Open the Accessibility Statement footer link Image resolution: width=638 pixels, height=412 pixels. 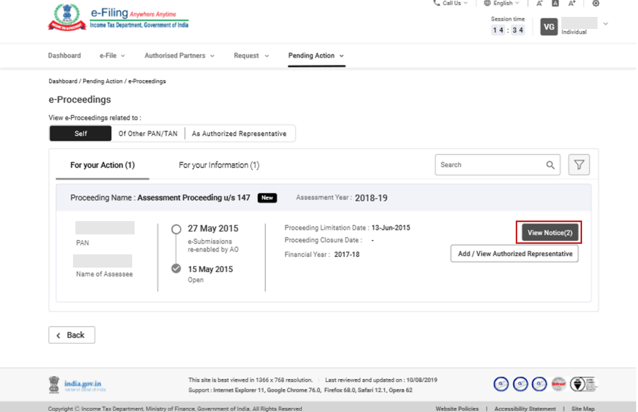(525, 409)
